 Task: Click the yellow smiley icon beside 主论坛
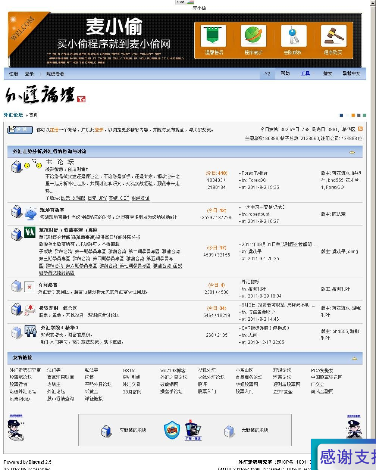[x=33, y=164]
